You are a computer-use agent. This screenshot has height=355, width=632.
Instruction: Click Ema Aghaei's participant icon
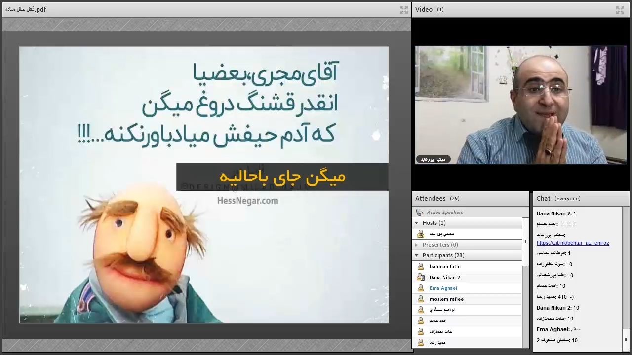click(420, 288)
